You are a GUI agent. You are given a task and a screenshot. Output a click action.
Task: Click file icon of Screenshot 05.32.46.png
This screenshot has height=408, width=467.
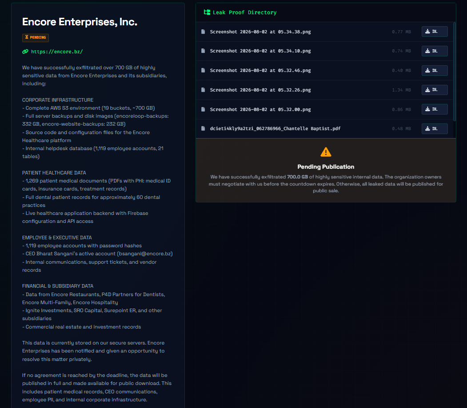coord(203,70)
